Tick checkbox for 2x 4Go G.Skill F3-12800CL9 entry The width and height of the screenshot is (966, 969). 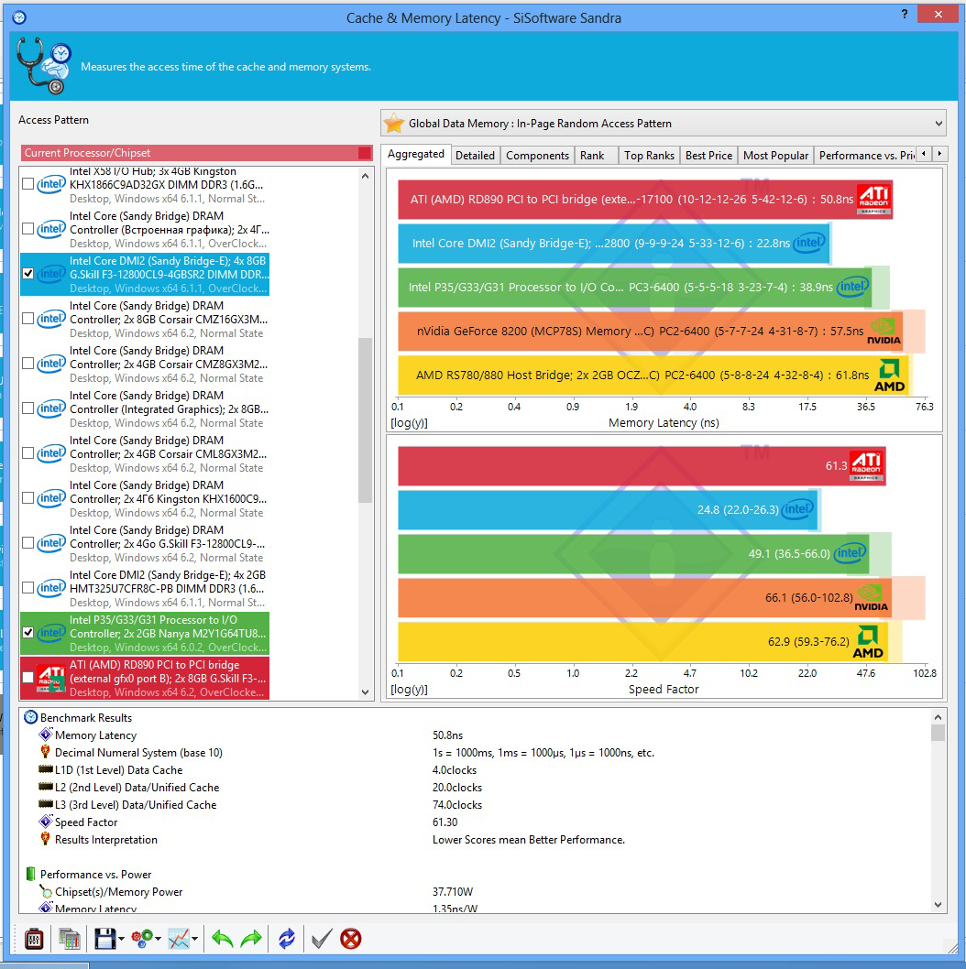click(27, 542)
